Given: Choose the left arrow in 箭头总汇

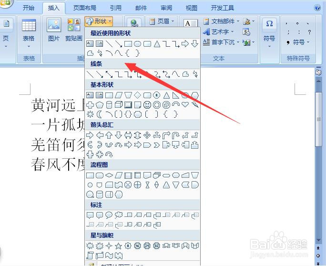Looking at the screenshot, I should [x=100, y=135].
